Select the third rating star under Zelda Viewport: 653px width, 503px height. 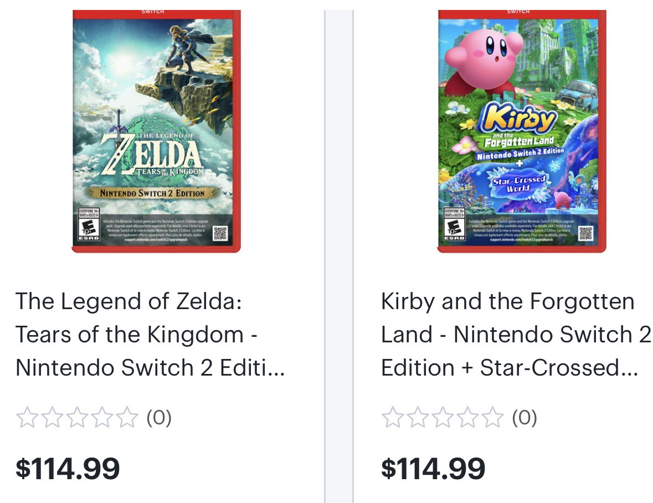[x=77, y=417]
